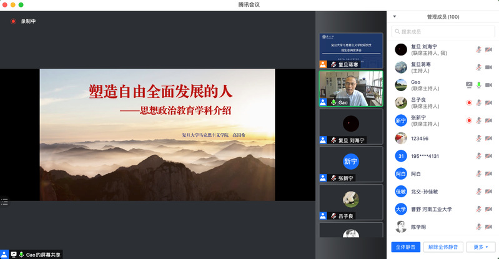The height and width of the screenshot is (259, 499).
Task: Click Gao's screen sharing icon in member list
Action: click(469, 85)
